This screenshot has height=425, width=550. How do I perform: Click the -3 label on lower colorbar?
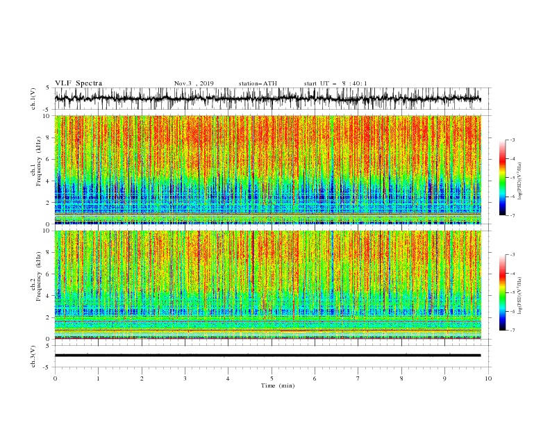point(512,255)
